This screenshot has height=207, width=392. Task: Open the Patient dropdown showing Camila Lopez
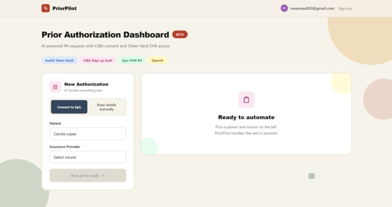click(88, 134)
